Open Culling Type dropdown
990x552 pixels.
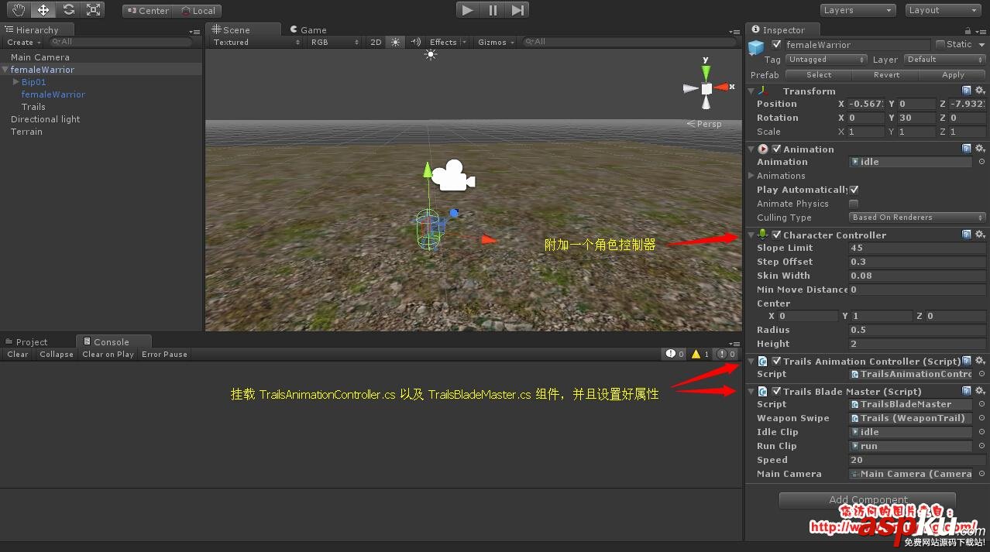click(917, 218)
